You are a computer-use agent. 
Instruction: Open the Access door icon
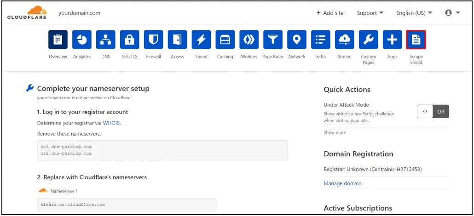(177, 40)
